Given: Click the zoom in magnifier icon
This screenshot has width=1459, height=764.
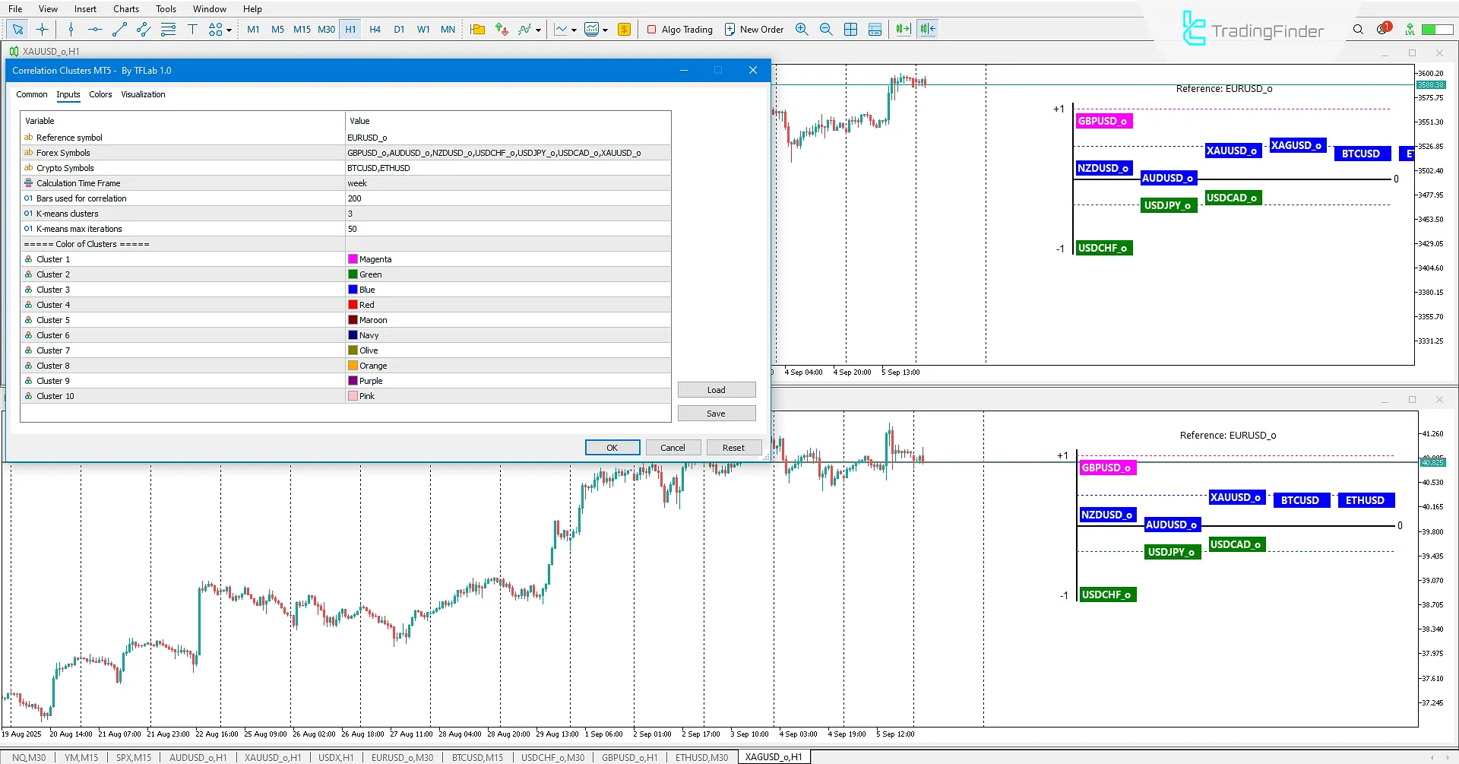Looking at the screenshot, I should pyautogui.click(x=802, y=30).
